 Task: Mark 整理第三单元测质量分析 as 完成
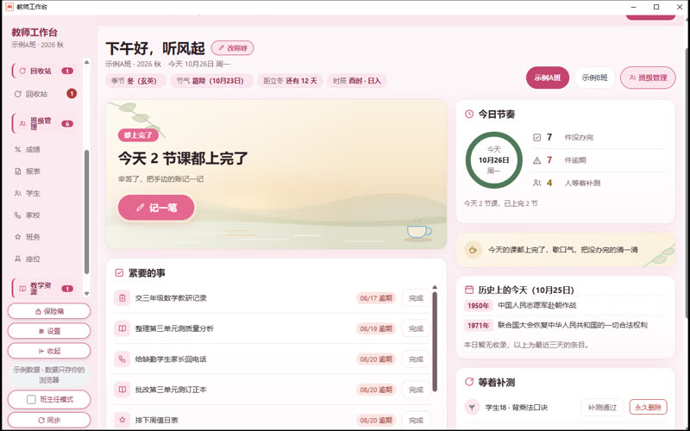coord(416,328)
